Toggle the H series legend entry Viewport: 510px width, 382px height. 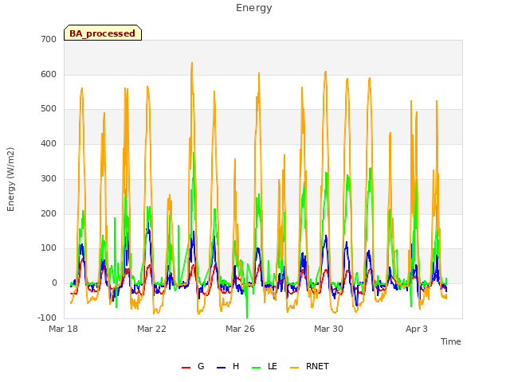tap(228, 366)
